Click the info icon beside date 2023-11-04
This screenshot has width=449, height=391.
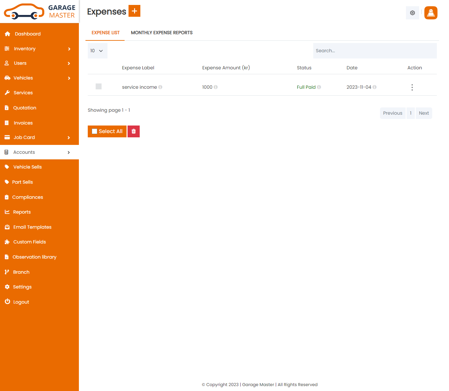click(x=374, y=87)
